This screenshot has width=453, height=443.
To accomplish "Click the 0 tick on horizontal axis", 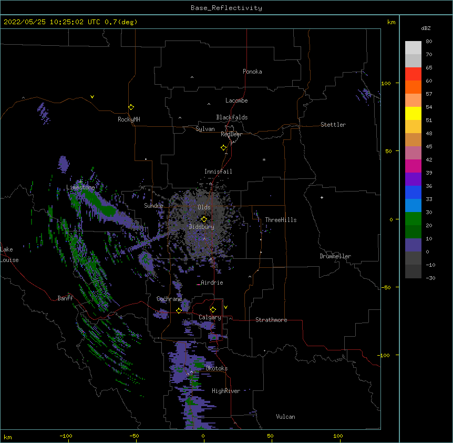I will click(203, 436).
